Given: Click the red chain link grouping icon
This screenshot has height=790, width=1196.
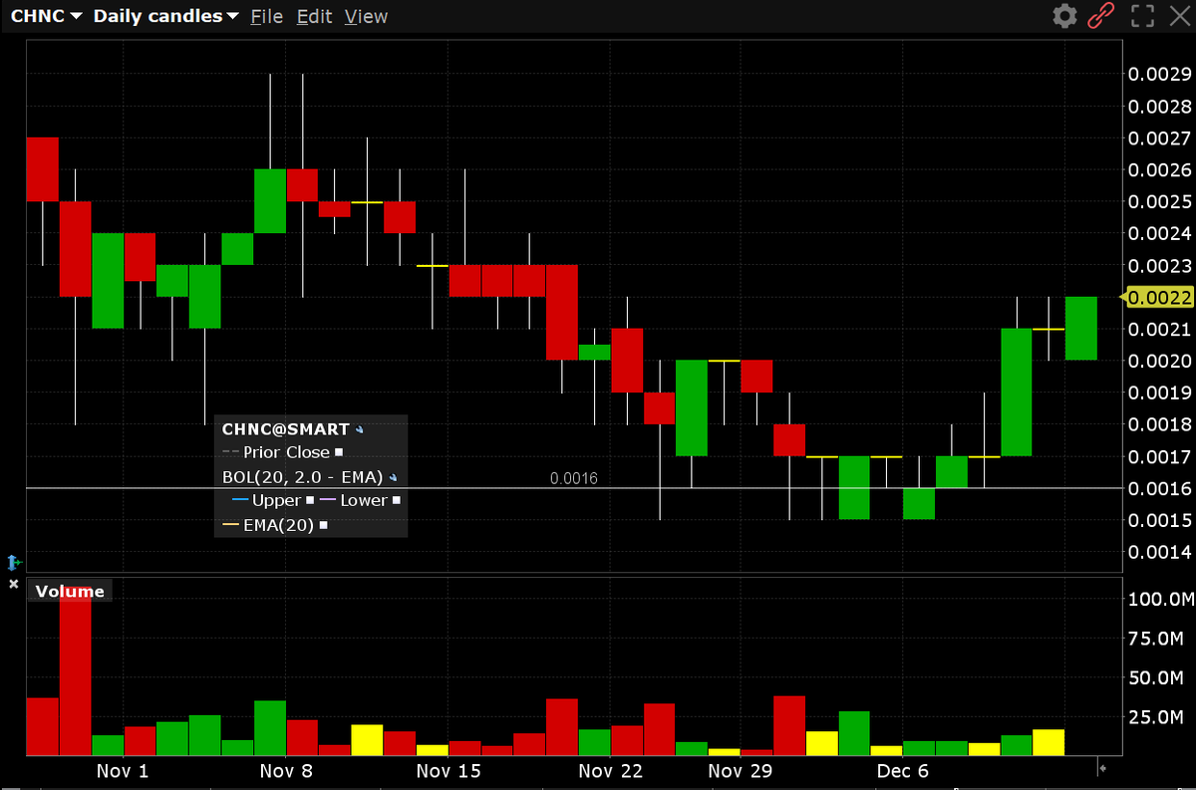Looking at the screenshot, I should (1100, 16).
